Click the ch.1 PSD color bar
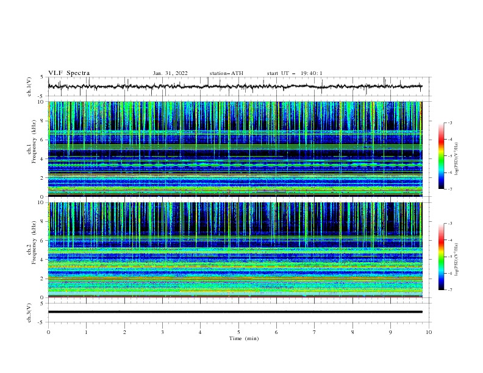This screenshot has height=373, width=483. pyautogui.click(x=441, y=156)
